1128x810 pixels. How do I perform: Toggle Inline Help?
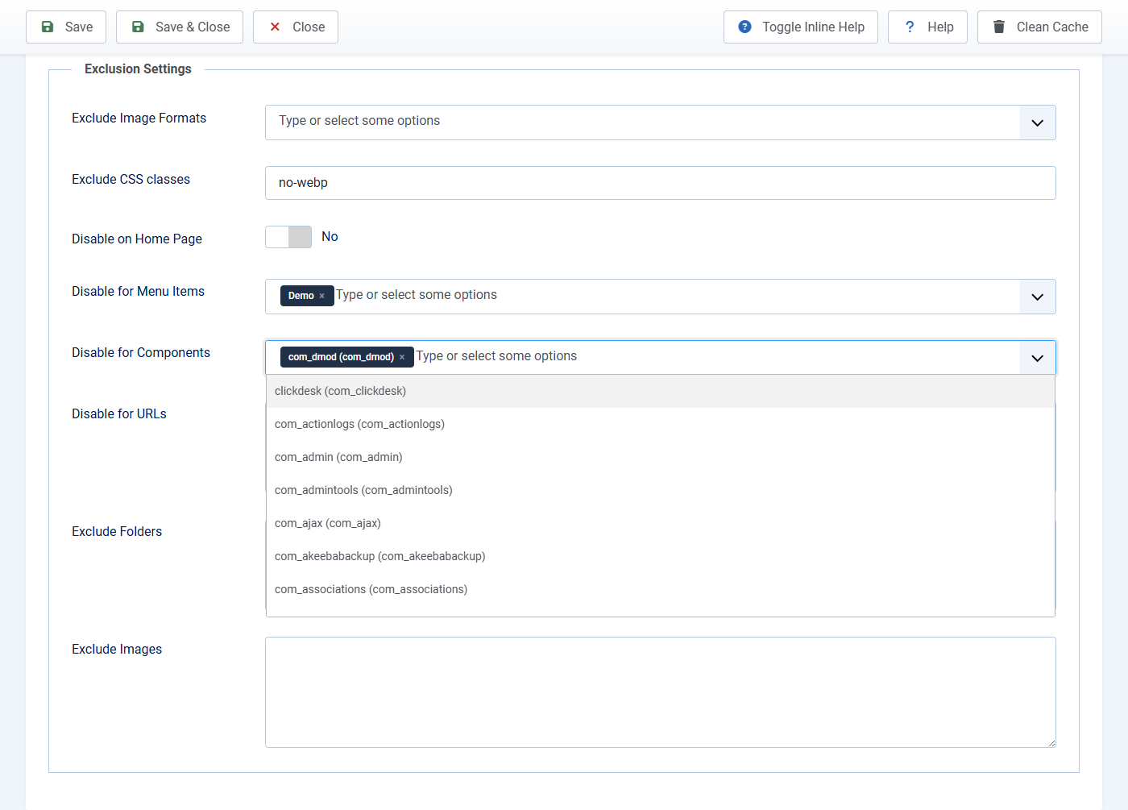pos(801,27)
